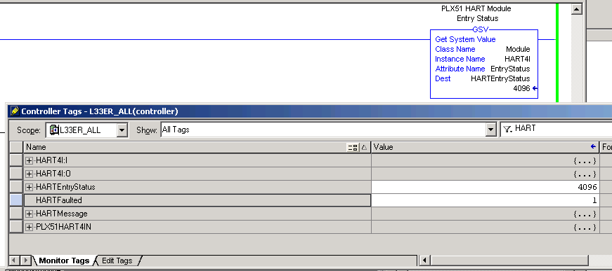612x271 pixels.
Task: Click the HARTFaulted value cell
Action: pos(485,200)
